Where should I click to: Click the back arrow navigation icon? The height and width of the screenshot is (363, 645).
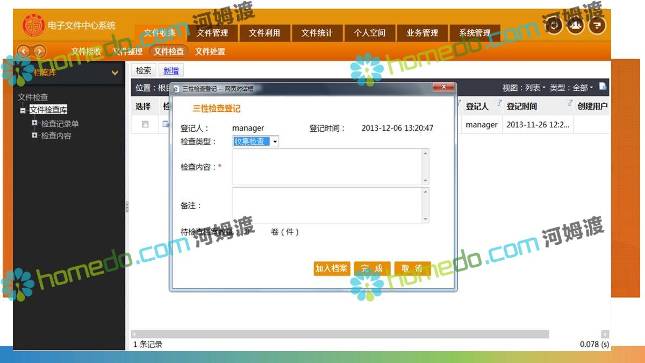pyautogui.click(x=24, y=52)
